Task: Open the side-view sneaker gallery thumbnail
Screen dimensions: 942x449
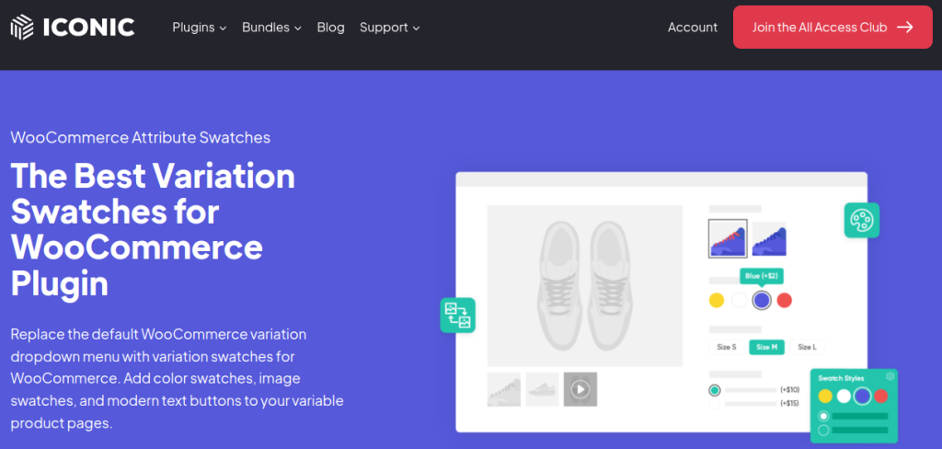Action: point(504,389)
